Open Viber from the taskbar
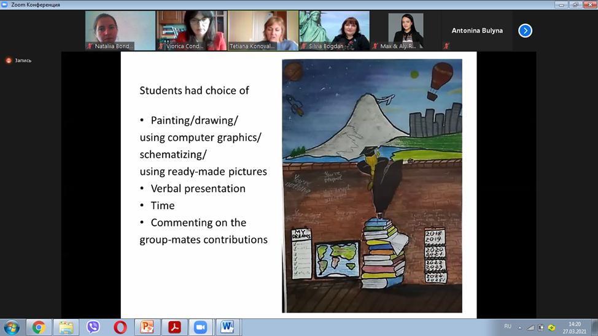Viewport: 598px width, 336px height. pyautogui.click(x=93, y=327)
